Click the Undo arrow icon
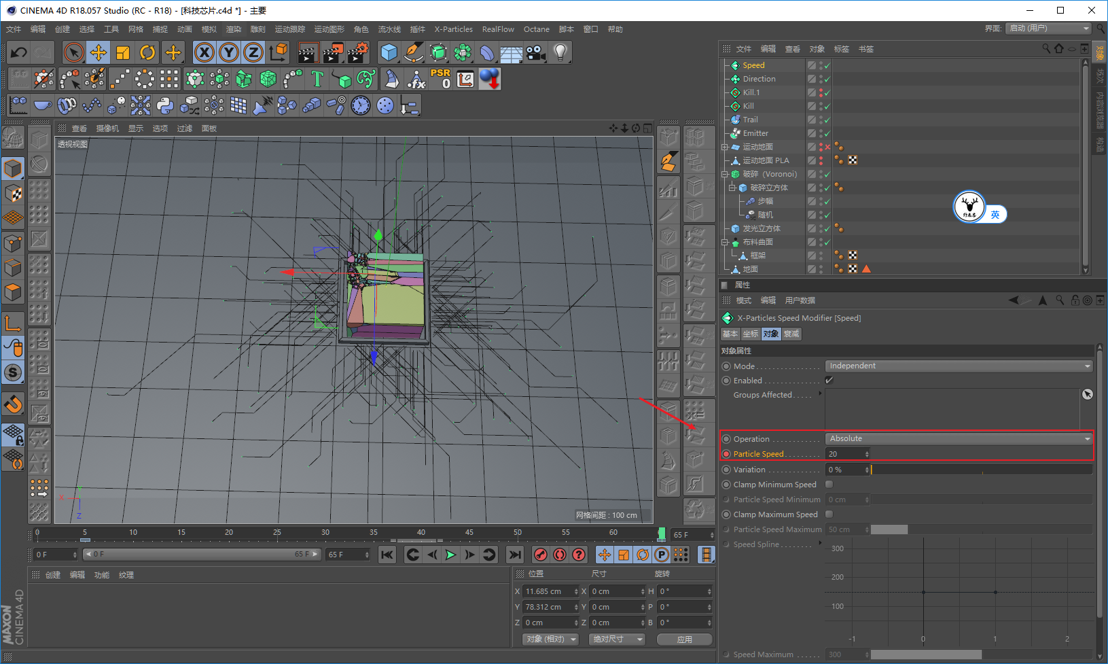Viewport: 1108px width, 664px height. (19, 52)
